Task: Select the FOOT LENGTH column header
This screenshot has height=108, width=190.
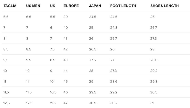Action: coord(123,6)
